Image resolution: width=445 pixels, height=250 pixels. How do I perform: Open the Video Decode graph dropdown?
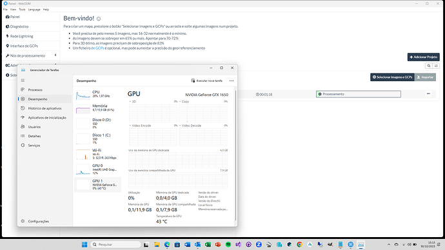coord(190,126)
